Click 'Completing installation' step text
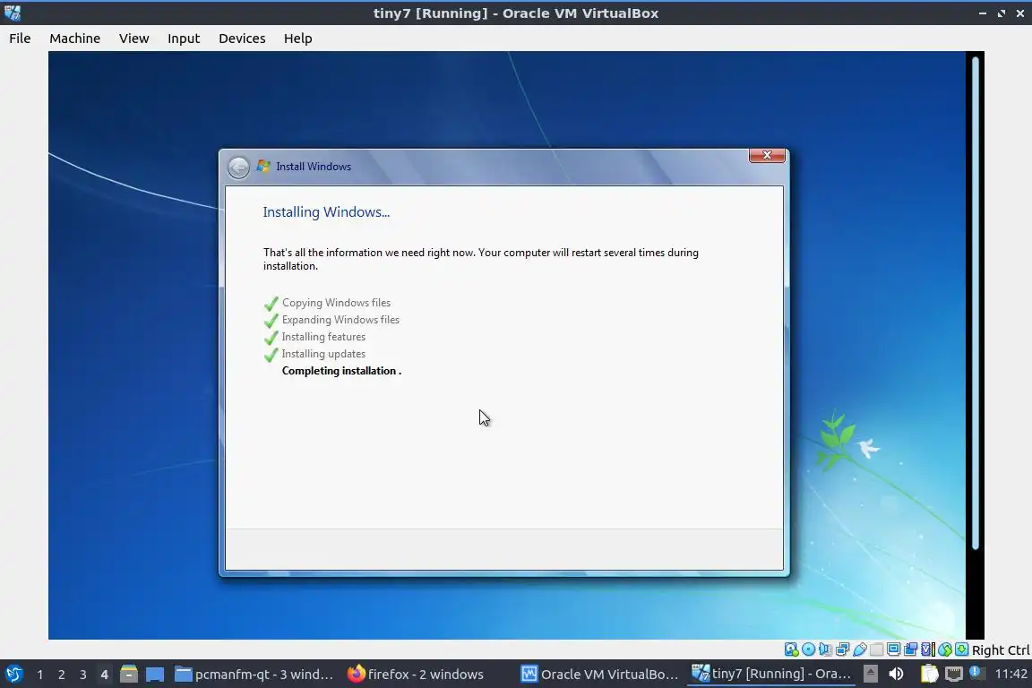The image size is (1032, 688). pyautogui.click(x=341, y=371)
